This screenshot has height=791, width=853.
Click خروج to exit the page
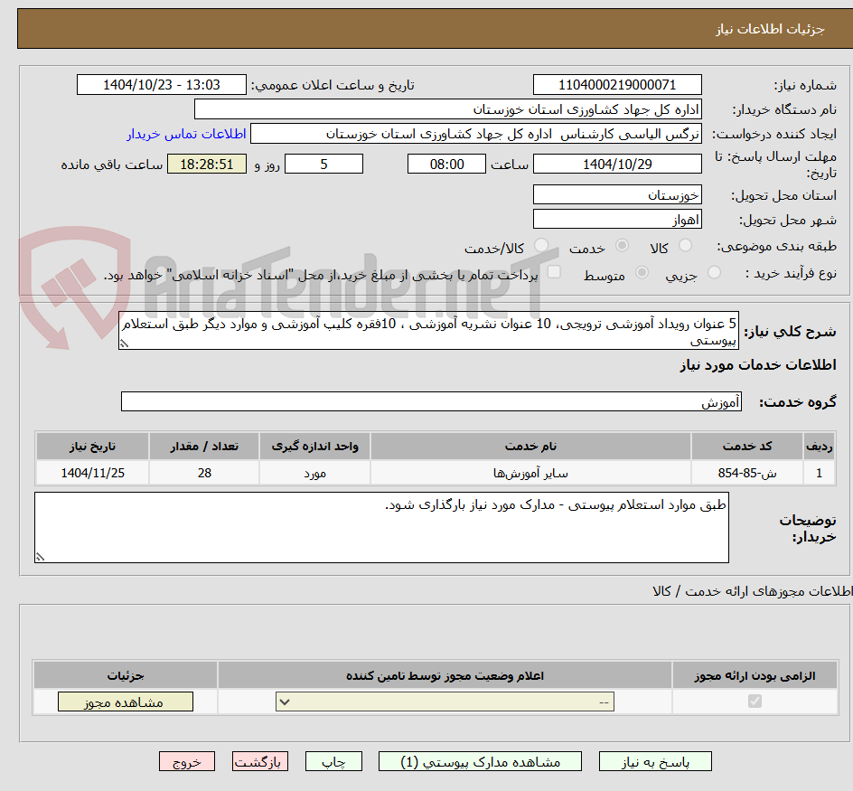coord(187,761)
